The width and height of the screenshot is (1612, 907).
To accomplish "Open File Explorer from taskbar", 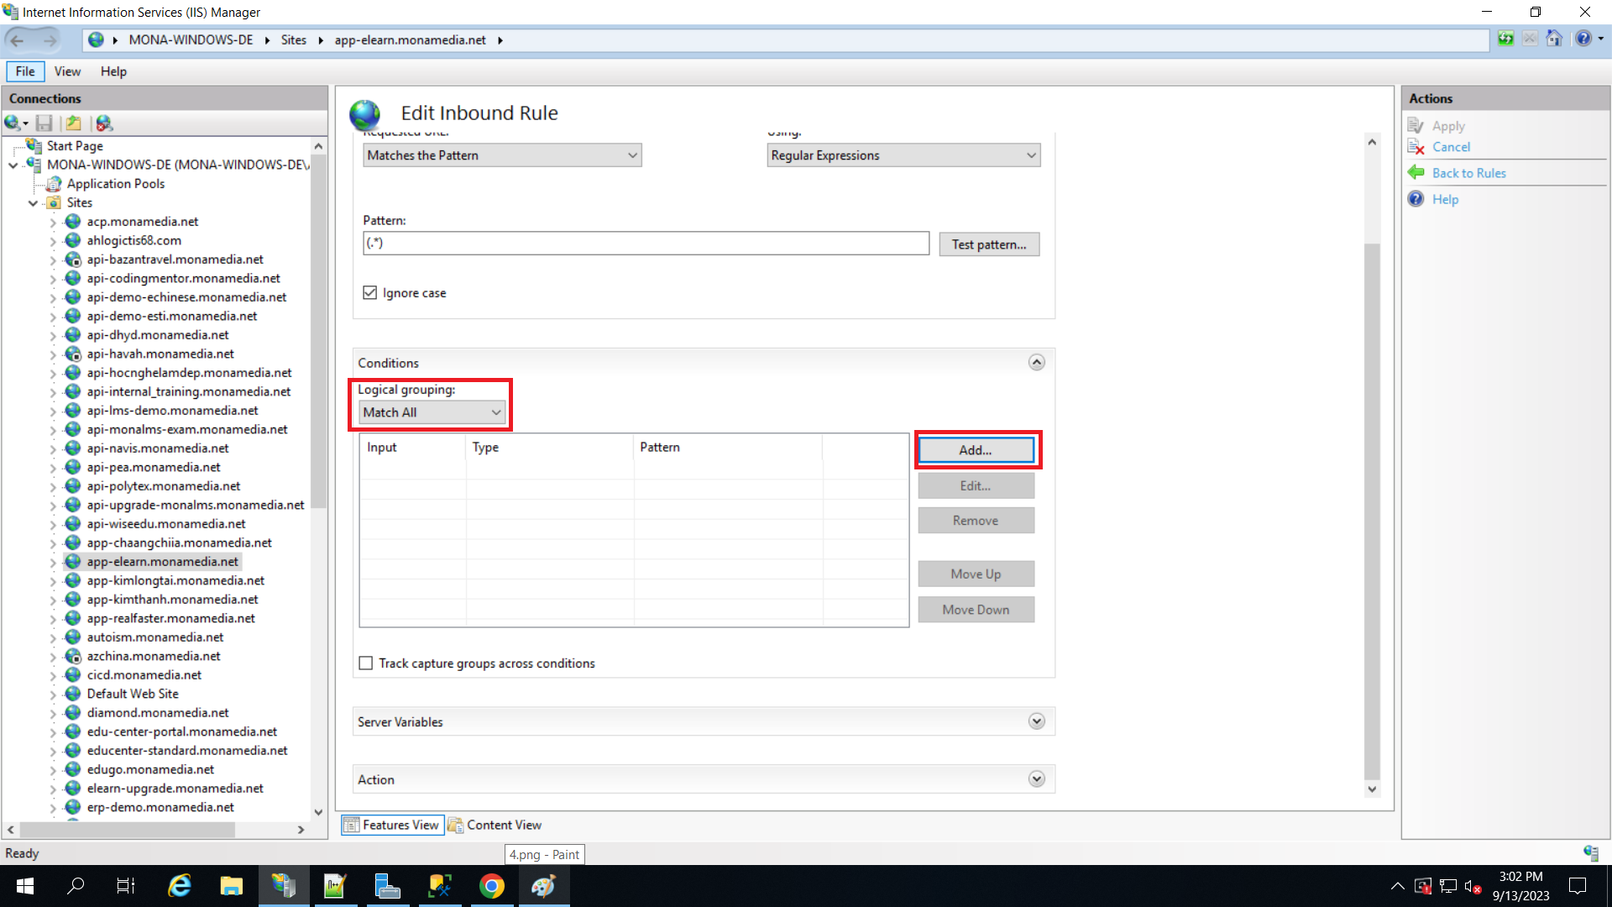I will point(231,886).
